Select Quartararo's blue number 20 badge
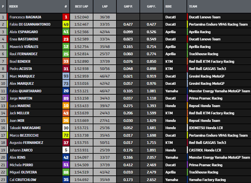Screen dimensions: 251x183 point(66,91)
